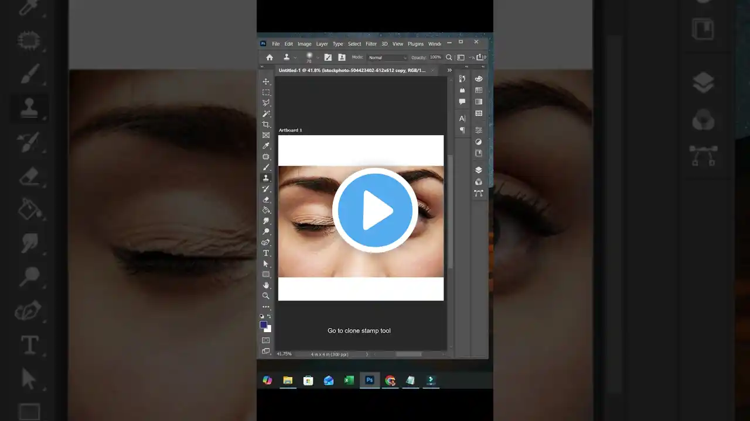The image size is (750, 421).
Task: Select the Rectangular Marquee tool
Action: [x=266, y=92]
